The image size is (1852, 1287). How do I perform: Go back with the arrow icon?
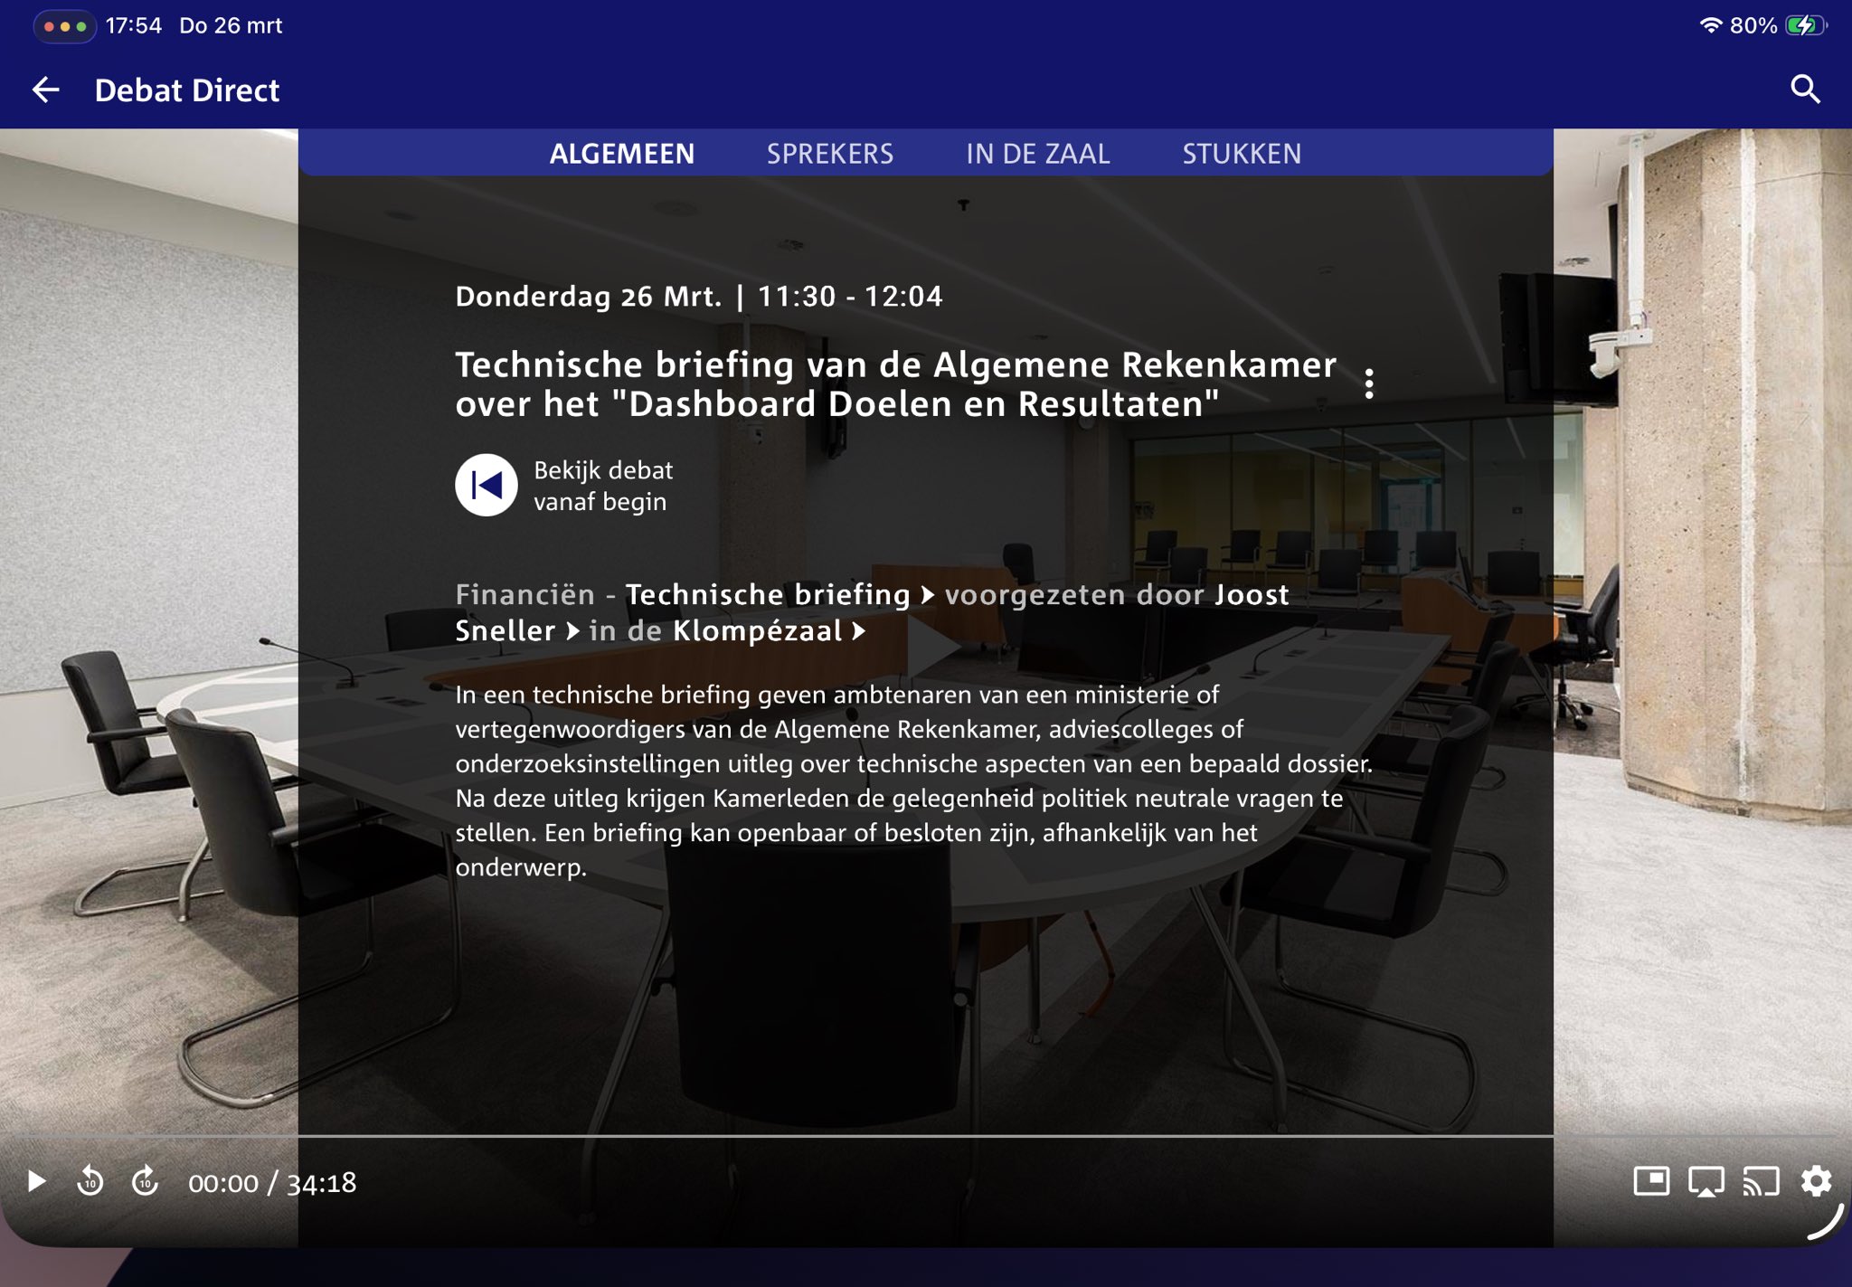[45, 90]
